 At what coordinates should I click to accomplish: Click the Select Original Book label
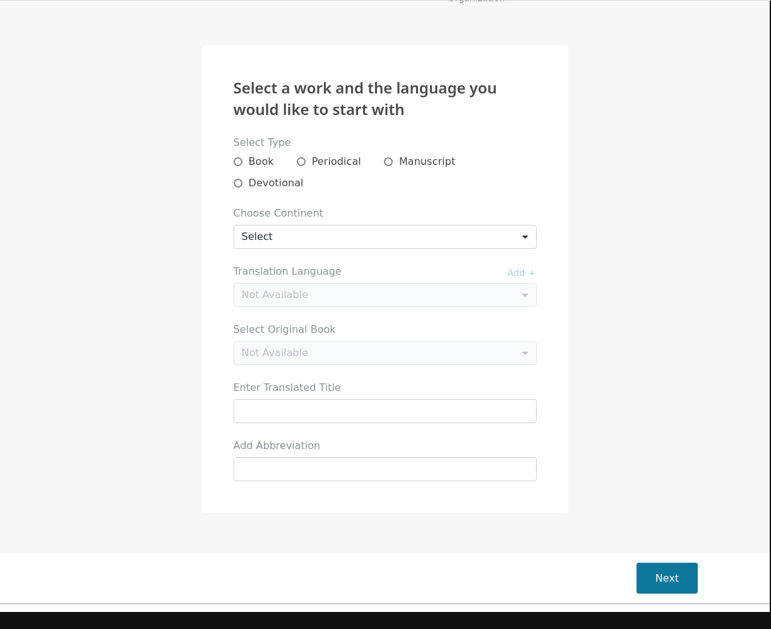284,330
